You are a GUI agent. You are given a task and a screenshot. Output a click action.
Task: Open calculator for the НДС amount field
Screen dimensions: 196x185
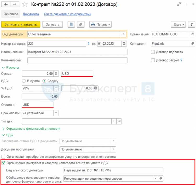point(96,88)
